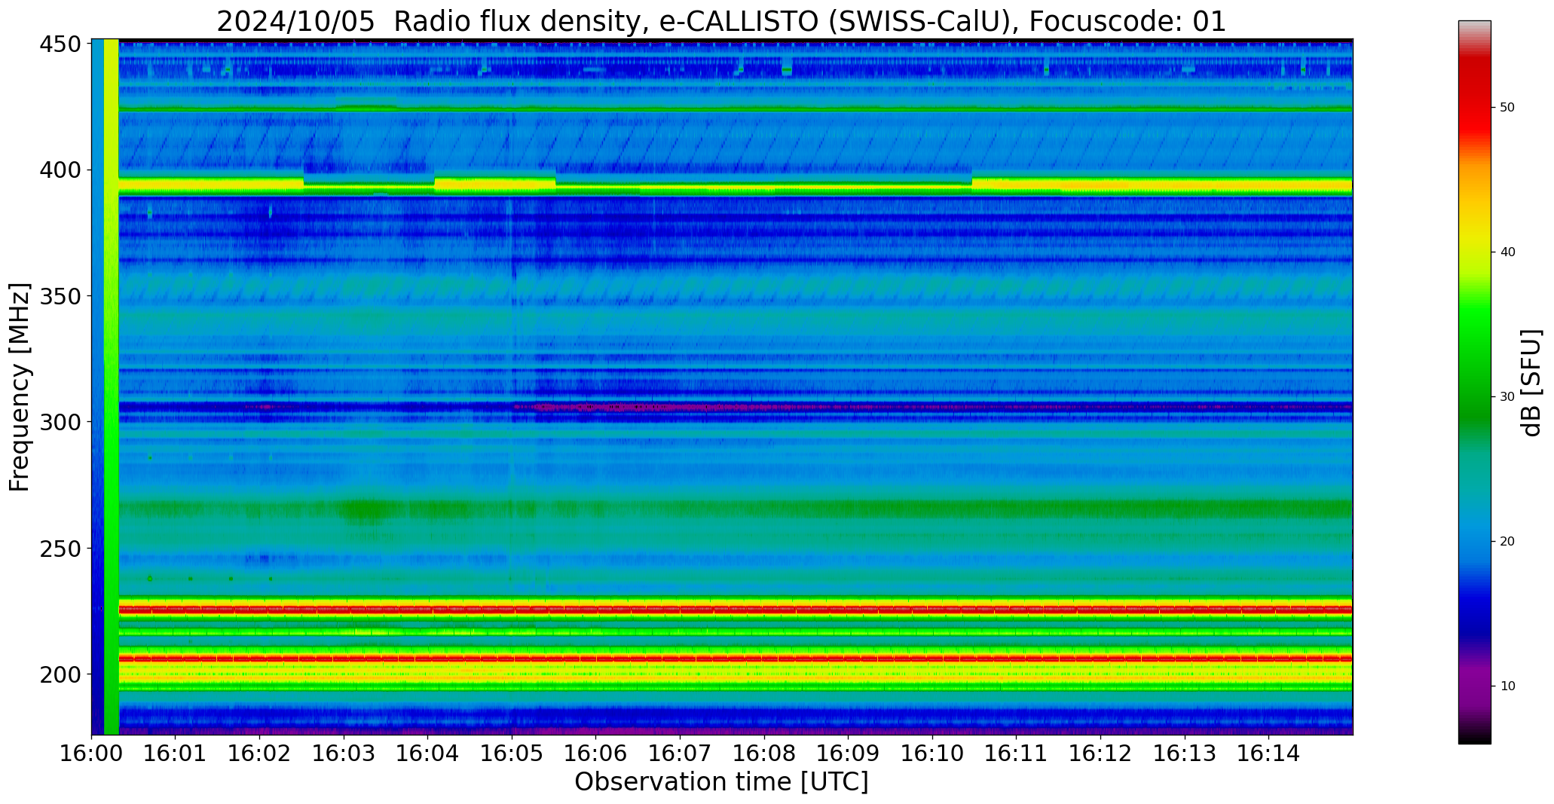The height and width of the screenshot is (804, 1554).
Task: Click the green band near 265 MHz
Action: tap(735, 510)
